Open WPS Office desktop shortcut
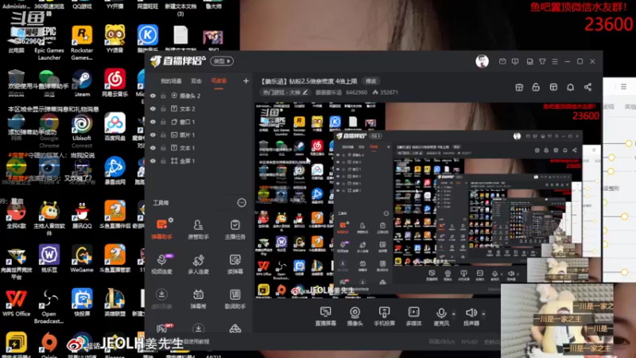636x358 pixels. pyautogui.click(x=16, y=303)
